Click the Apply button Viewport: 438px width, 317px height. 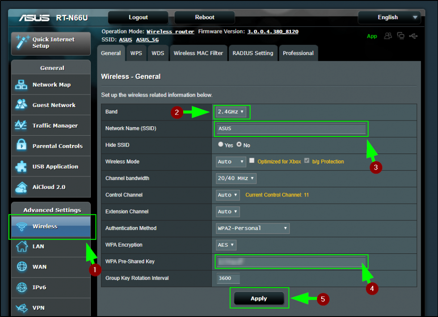[259, 298]
